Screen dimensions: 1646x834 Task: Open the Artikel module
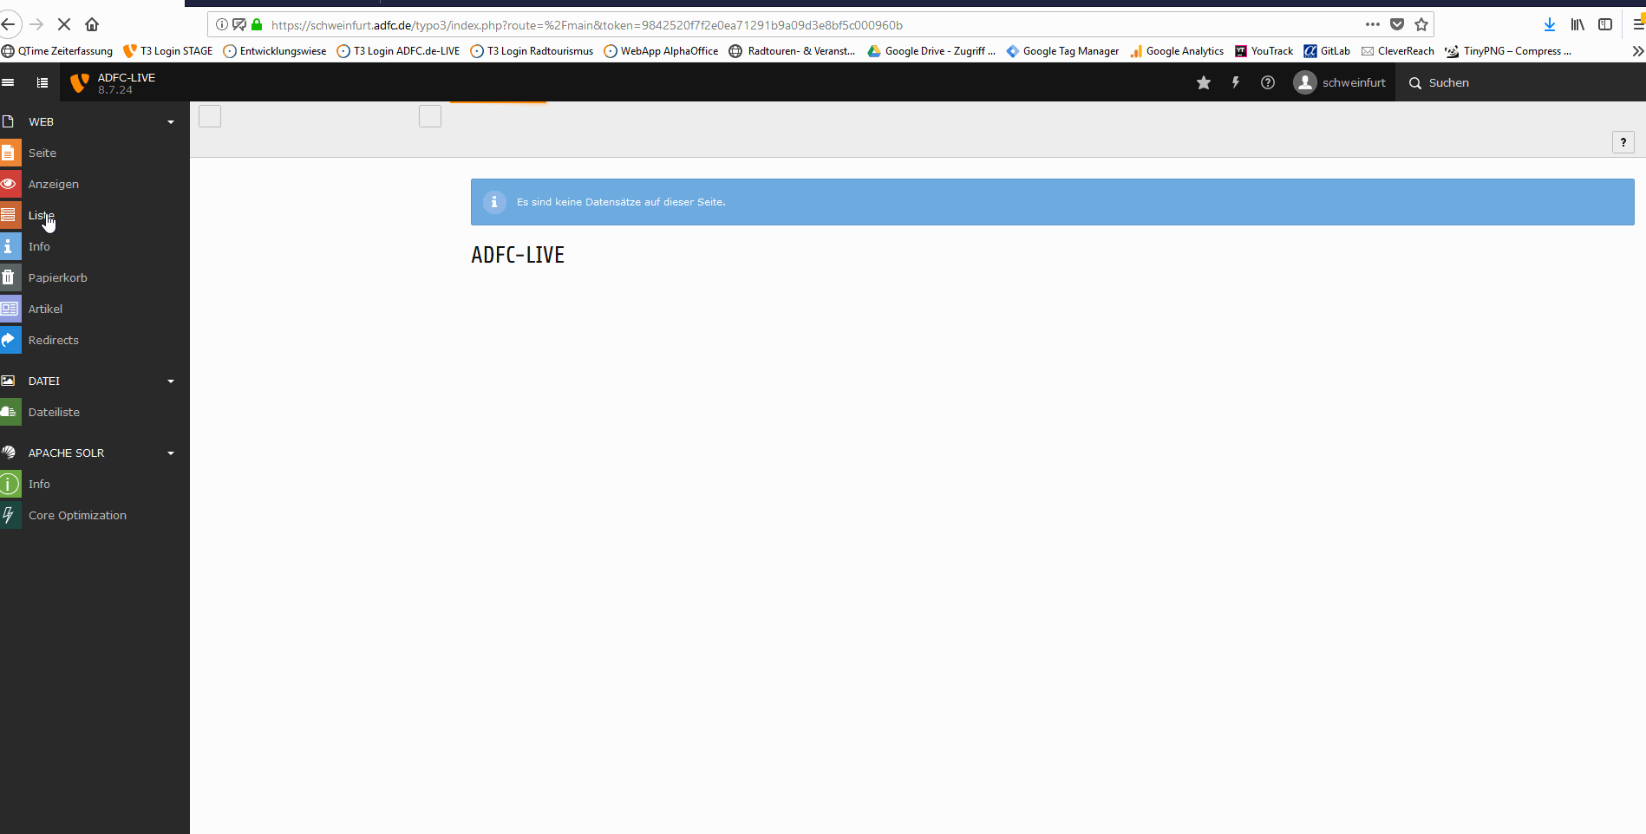45,309
